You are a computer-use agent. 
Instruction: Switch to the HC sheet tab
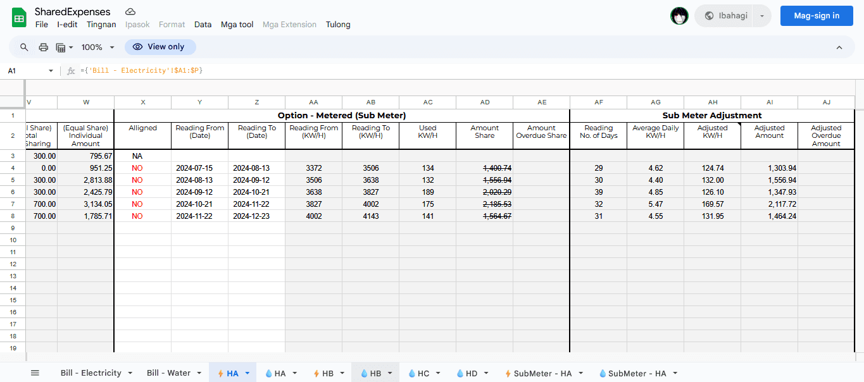(x=423, y=374)
